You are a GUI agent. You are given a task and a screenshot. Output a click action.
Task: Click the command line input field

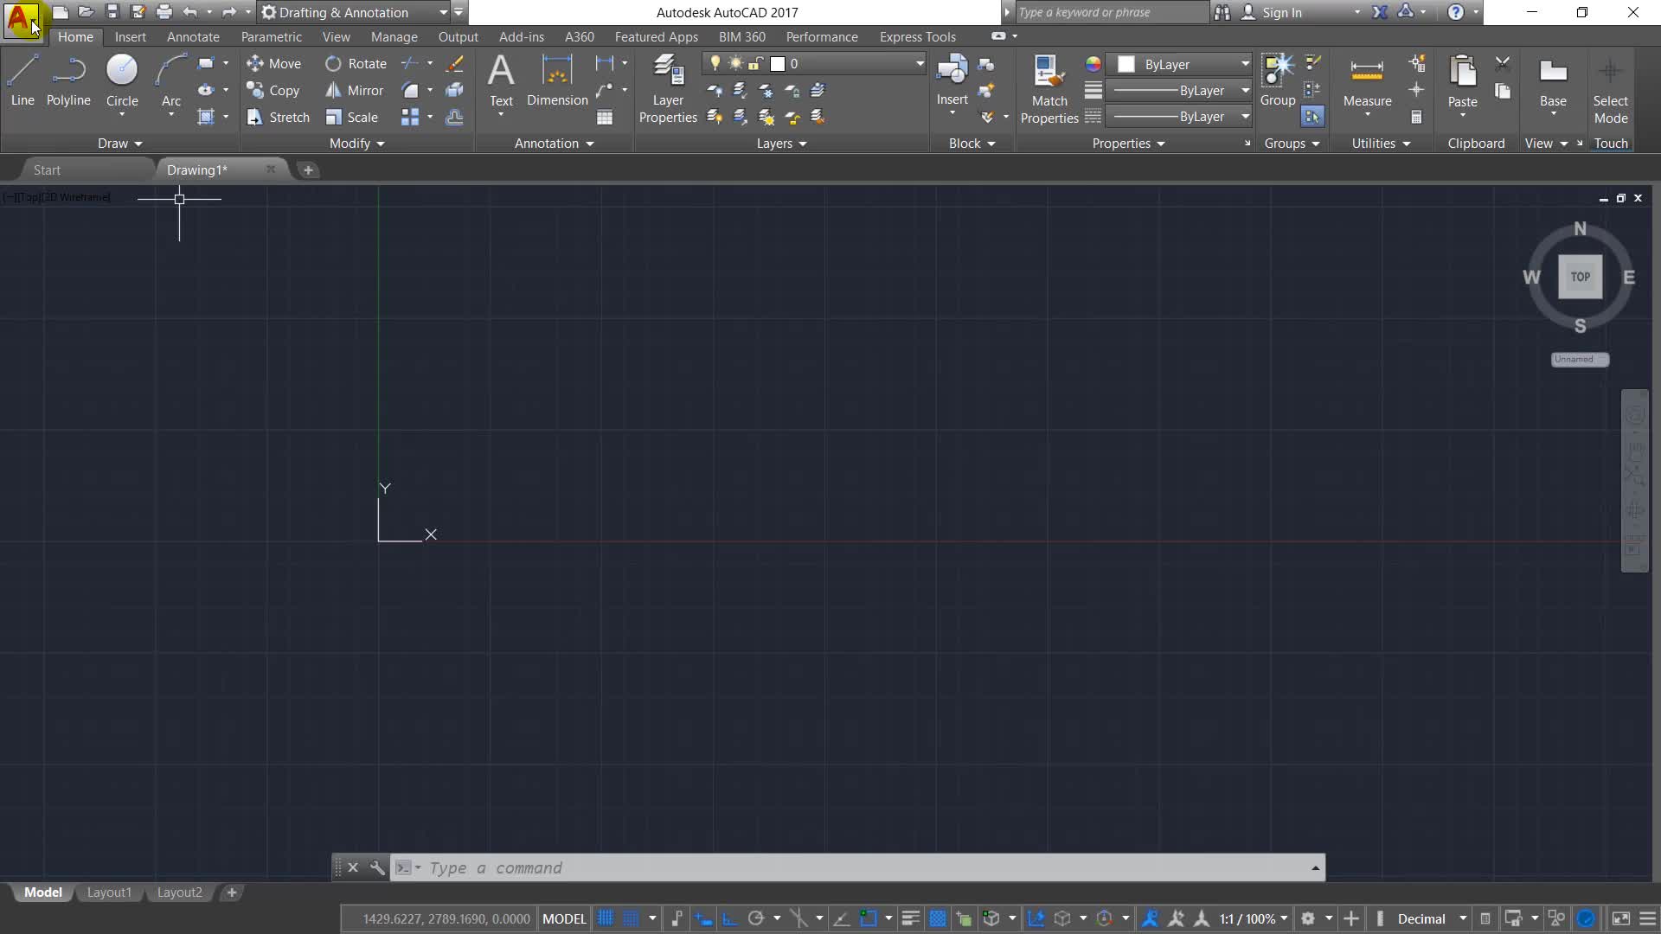tap(779, 867)
